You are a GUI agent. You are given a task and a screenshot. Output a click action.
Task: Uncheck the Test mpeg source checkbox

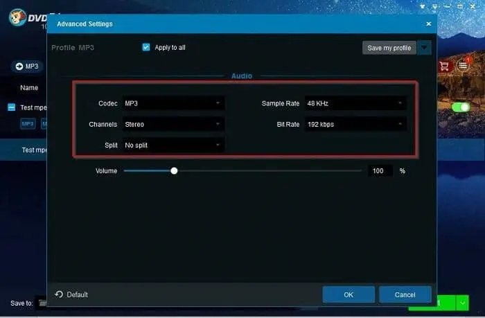click(x=12, y=107)
